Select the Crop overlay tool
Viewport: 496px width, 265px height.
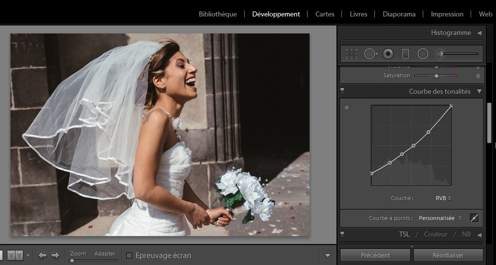(x=351, y=54)
